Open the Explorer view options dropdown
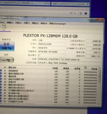The height and width of the screenshot is (114, 107). [x=75, y=13]
